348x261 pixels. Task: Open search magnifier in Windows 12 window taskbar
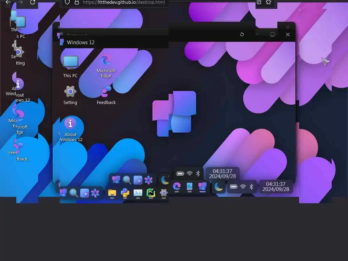tap(127, 180)
